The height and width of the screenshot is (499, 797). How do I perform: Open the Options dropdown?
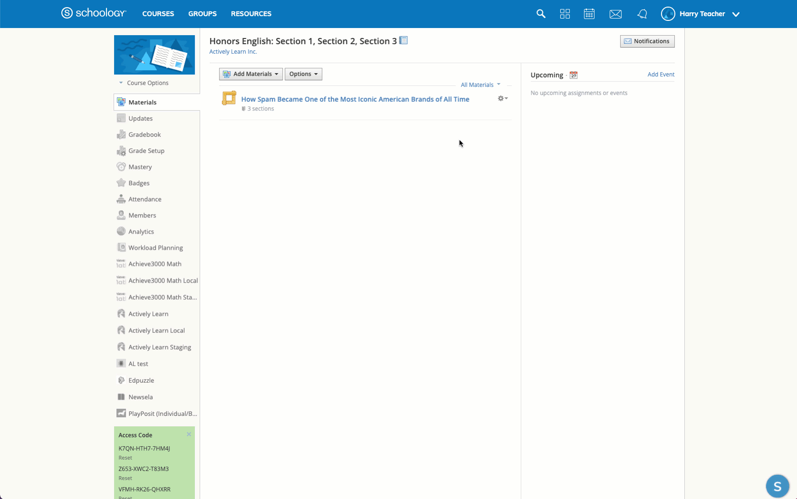pos(303,74)
